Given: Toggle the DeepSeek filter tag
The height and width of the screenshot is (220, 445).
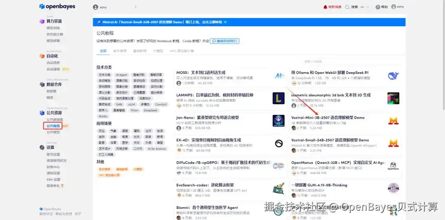Looking at the screenshot, I should click(x=150, y=110).
